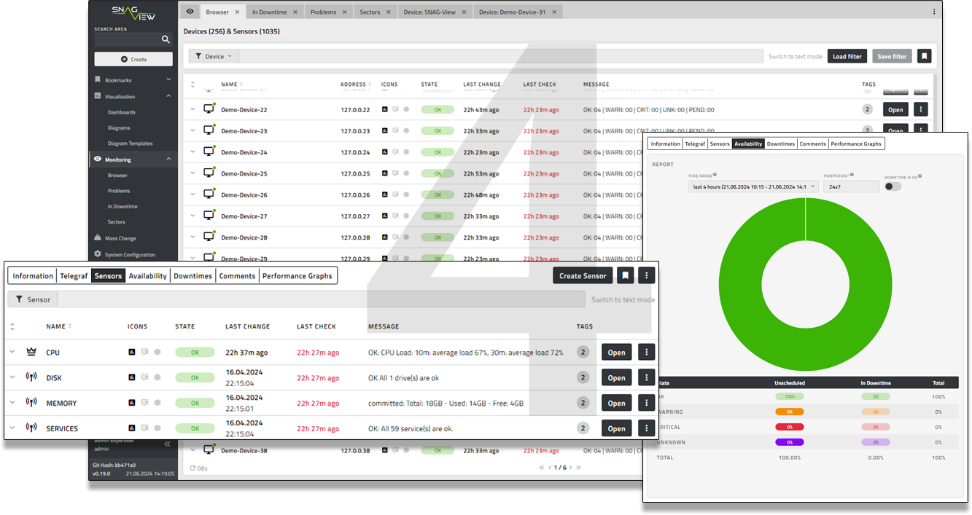Image resolution: width=972 pixels, height=515 pixels.
Task: Open the kebab menu for the MEMORY sensor
Action: coord(647,403)
